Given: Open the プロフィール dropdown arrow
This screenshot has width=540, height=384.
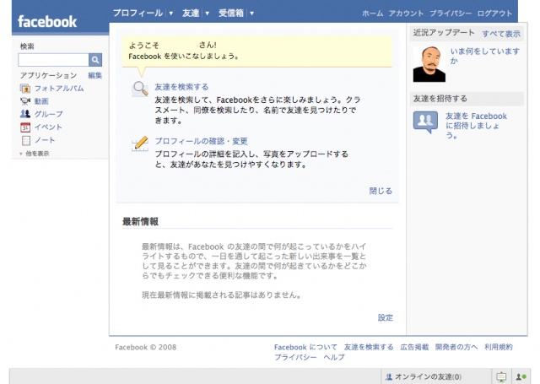Looking at the screenshot, I should click(170, 14).
